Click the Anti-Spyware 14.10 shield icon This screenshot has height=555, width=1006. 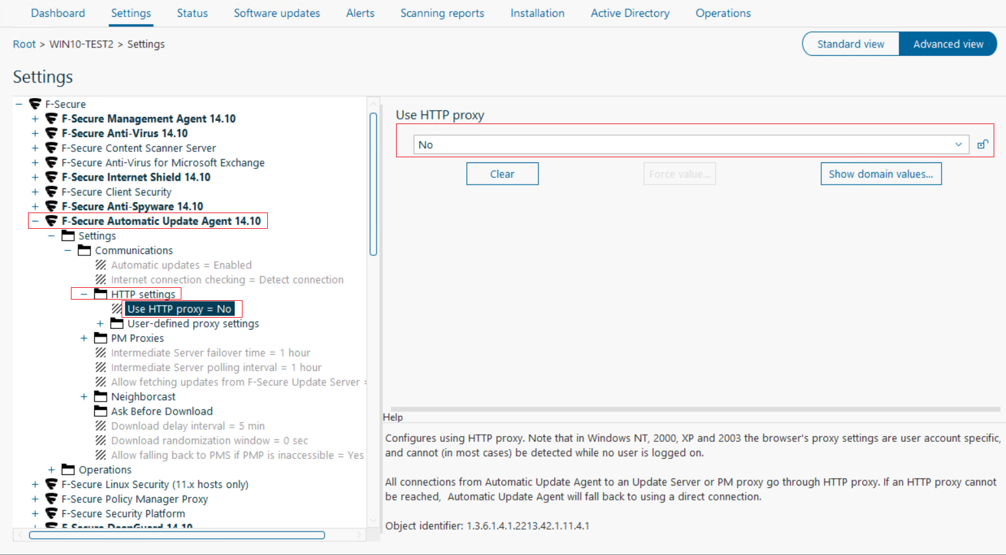coord(51,206)
